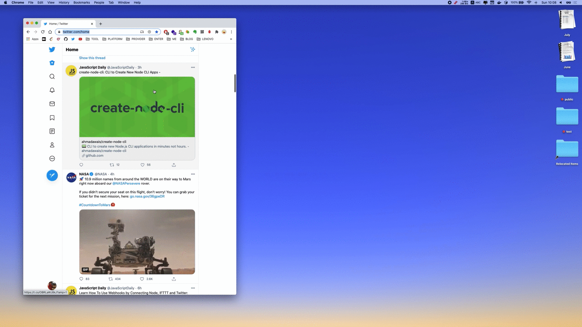Open the Home timeline from the sidebar
Viewport: 582px width, 327px height.
[x=52, y=63]
